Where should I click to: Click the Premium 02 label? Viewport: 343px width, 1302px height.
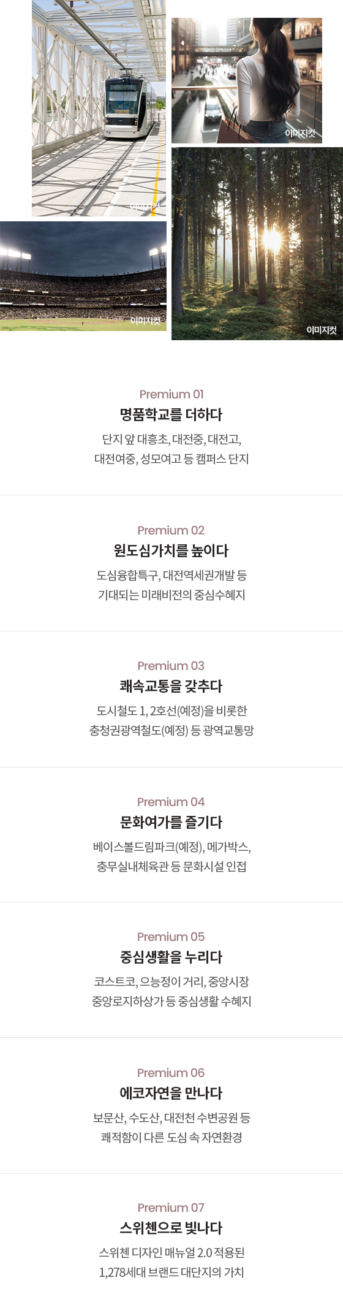(171, 530)
